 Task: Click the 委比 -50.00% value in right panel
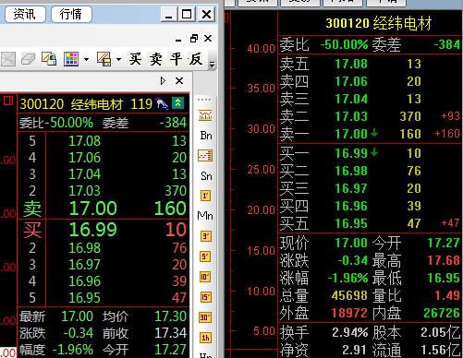[344, 45]
